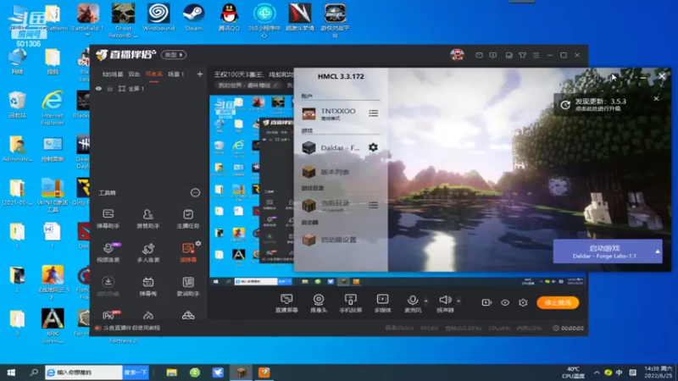This screenshot has width=678, height=381.
Task: Expand microphone volume arrow
Action: coord(426,301)
